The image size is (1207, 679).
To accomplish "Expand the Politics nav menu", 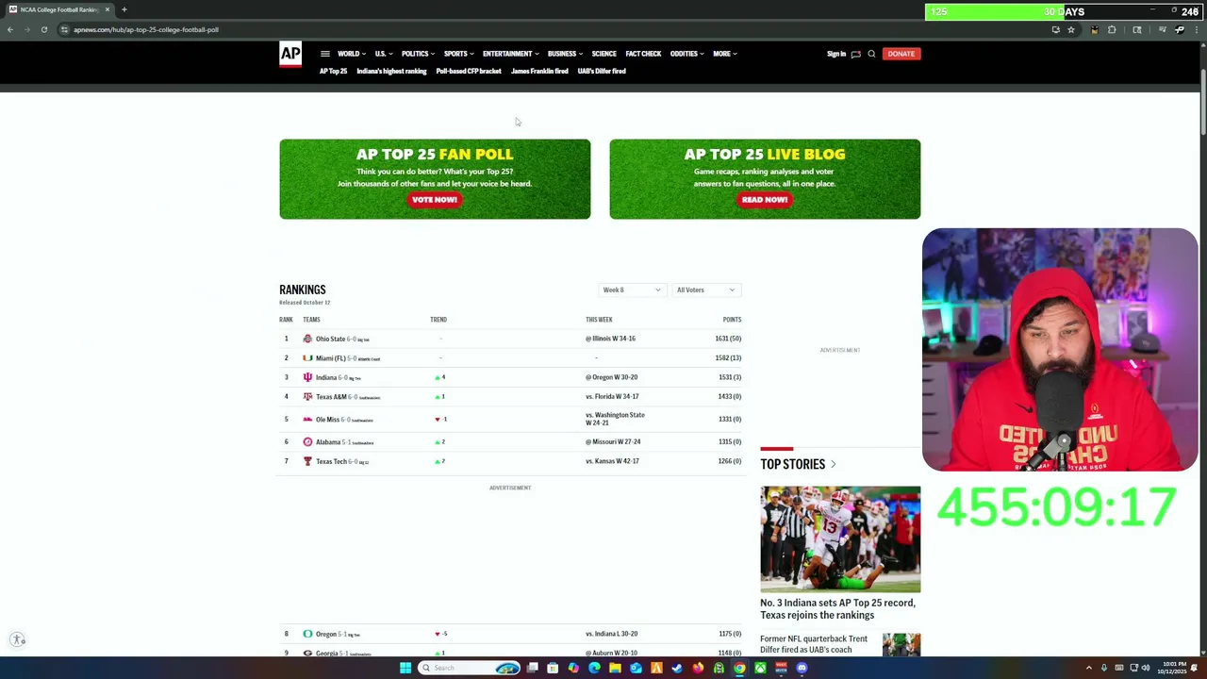I will click(418, 54).
